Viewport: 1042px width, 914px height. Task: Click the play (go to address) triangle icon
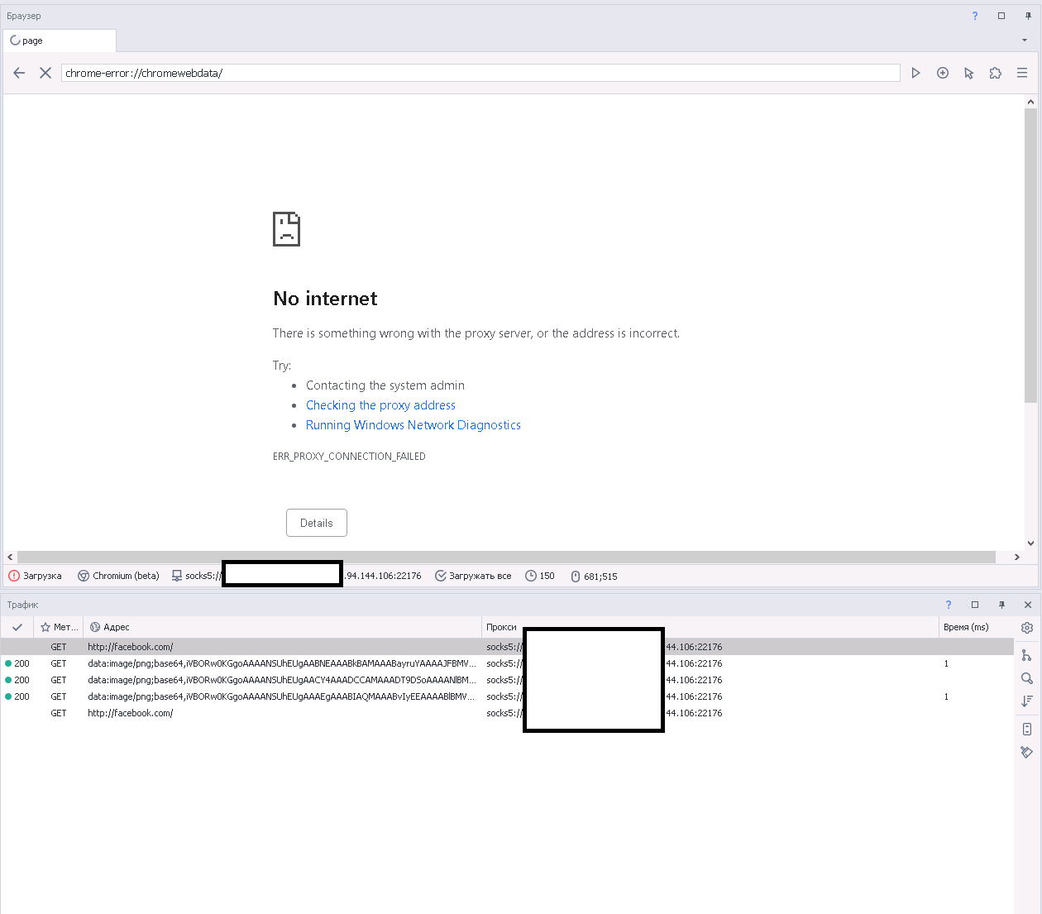(x=915, y=73)
